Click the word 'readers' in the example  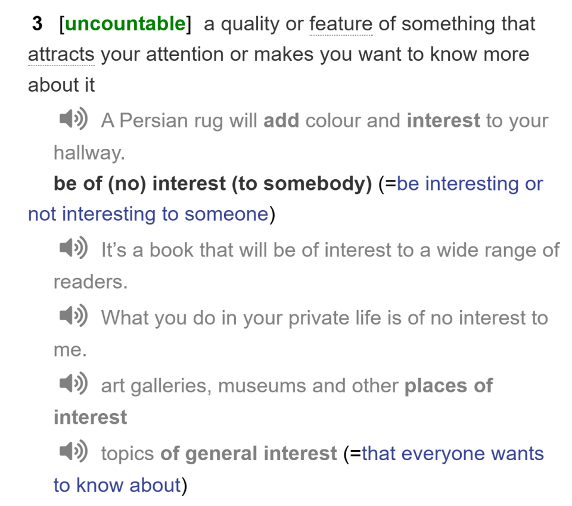[x=89, y=282]
